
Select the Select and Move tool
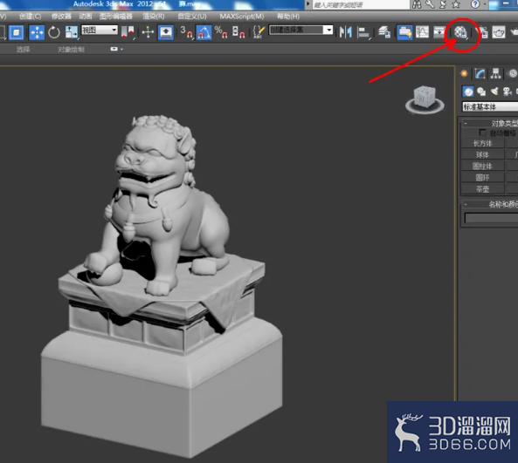[x=37, y=32]
